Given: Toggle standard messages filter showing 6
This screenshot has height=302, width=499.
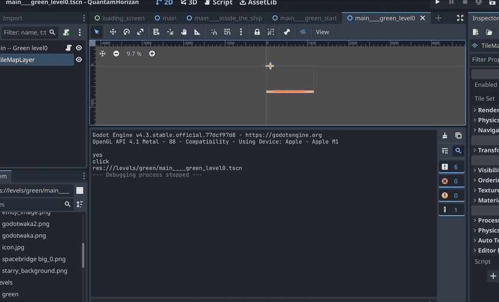Looking at the screenshot, I should [x=451, y=167].
